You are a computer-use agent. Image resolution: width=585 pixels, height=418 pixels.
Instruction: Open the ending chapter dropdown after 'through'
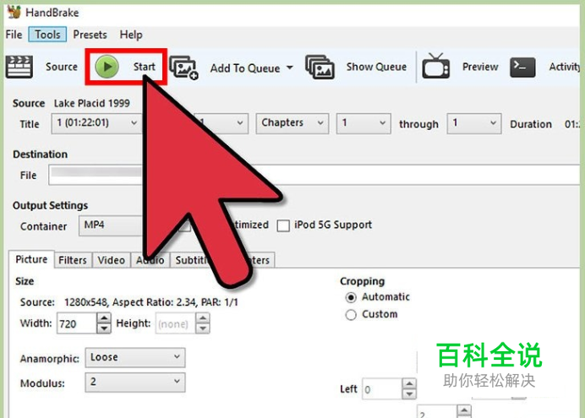pyautogui.click(x=473, y=123)
